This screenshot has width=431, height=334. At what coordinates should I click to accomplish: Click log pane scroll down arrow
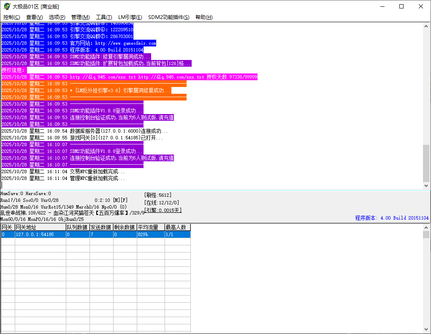click(x=426, y=185)
